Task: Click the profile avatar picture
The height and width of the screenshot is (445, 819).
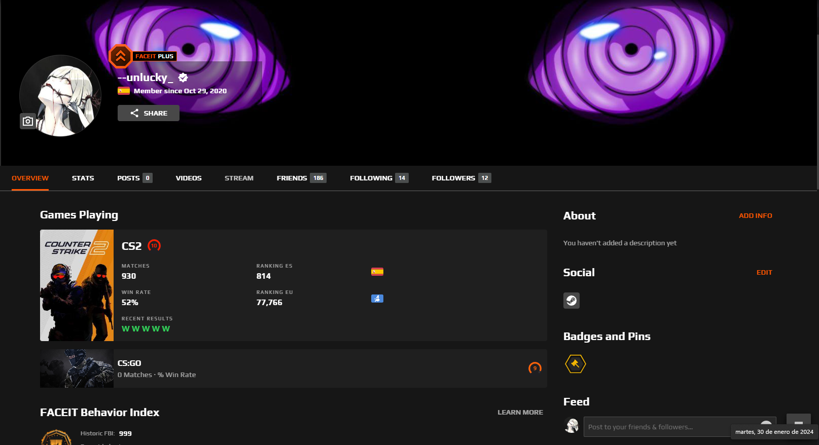Action: (60, 96)
